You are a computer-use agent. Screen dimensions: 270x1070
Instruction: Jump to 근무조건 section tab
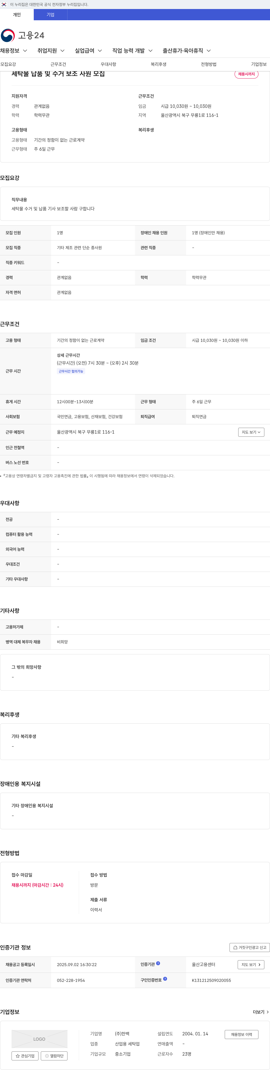coord(58,64)
